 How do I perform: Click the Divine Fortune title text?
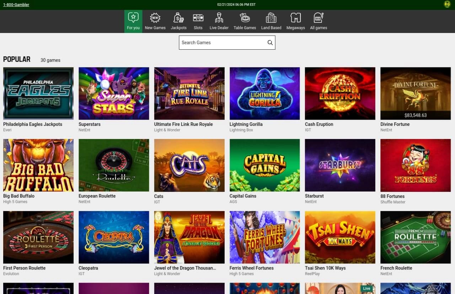point(395,124)
